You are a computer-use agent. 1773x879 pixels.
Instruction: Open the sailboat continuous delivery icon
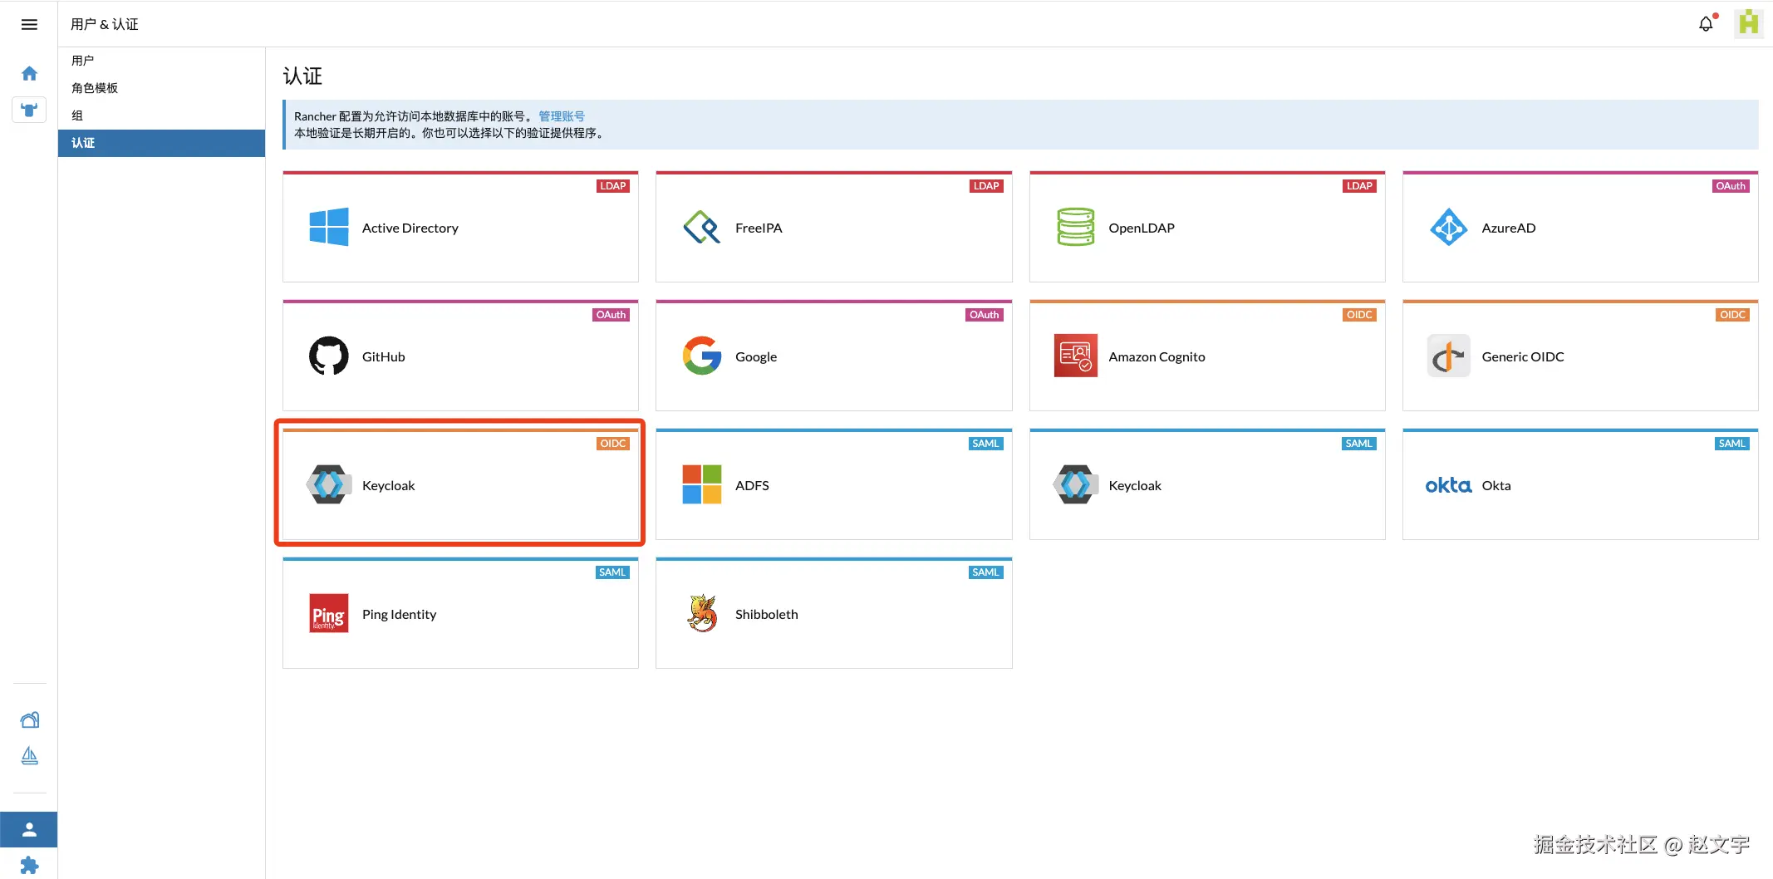point(29,755)
